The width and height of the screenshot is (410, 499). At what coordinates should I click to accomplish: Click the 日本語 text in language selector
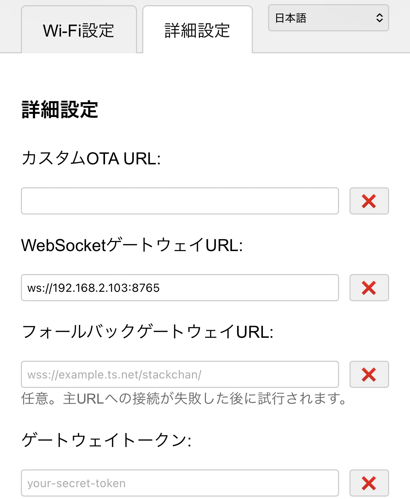point(291,18)
